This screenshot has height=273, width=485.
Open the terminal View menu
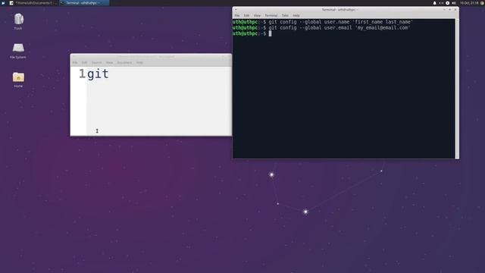[x=257, y=15]
